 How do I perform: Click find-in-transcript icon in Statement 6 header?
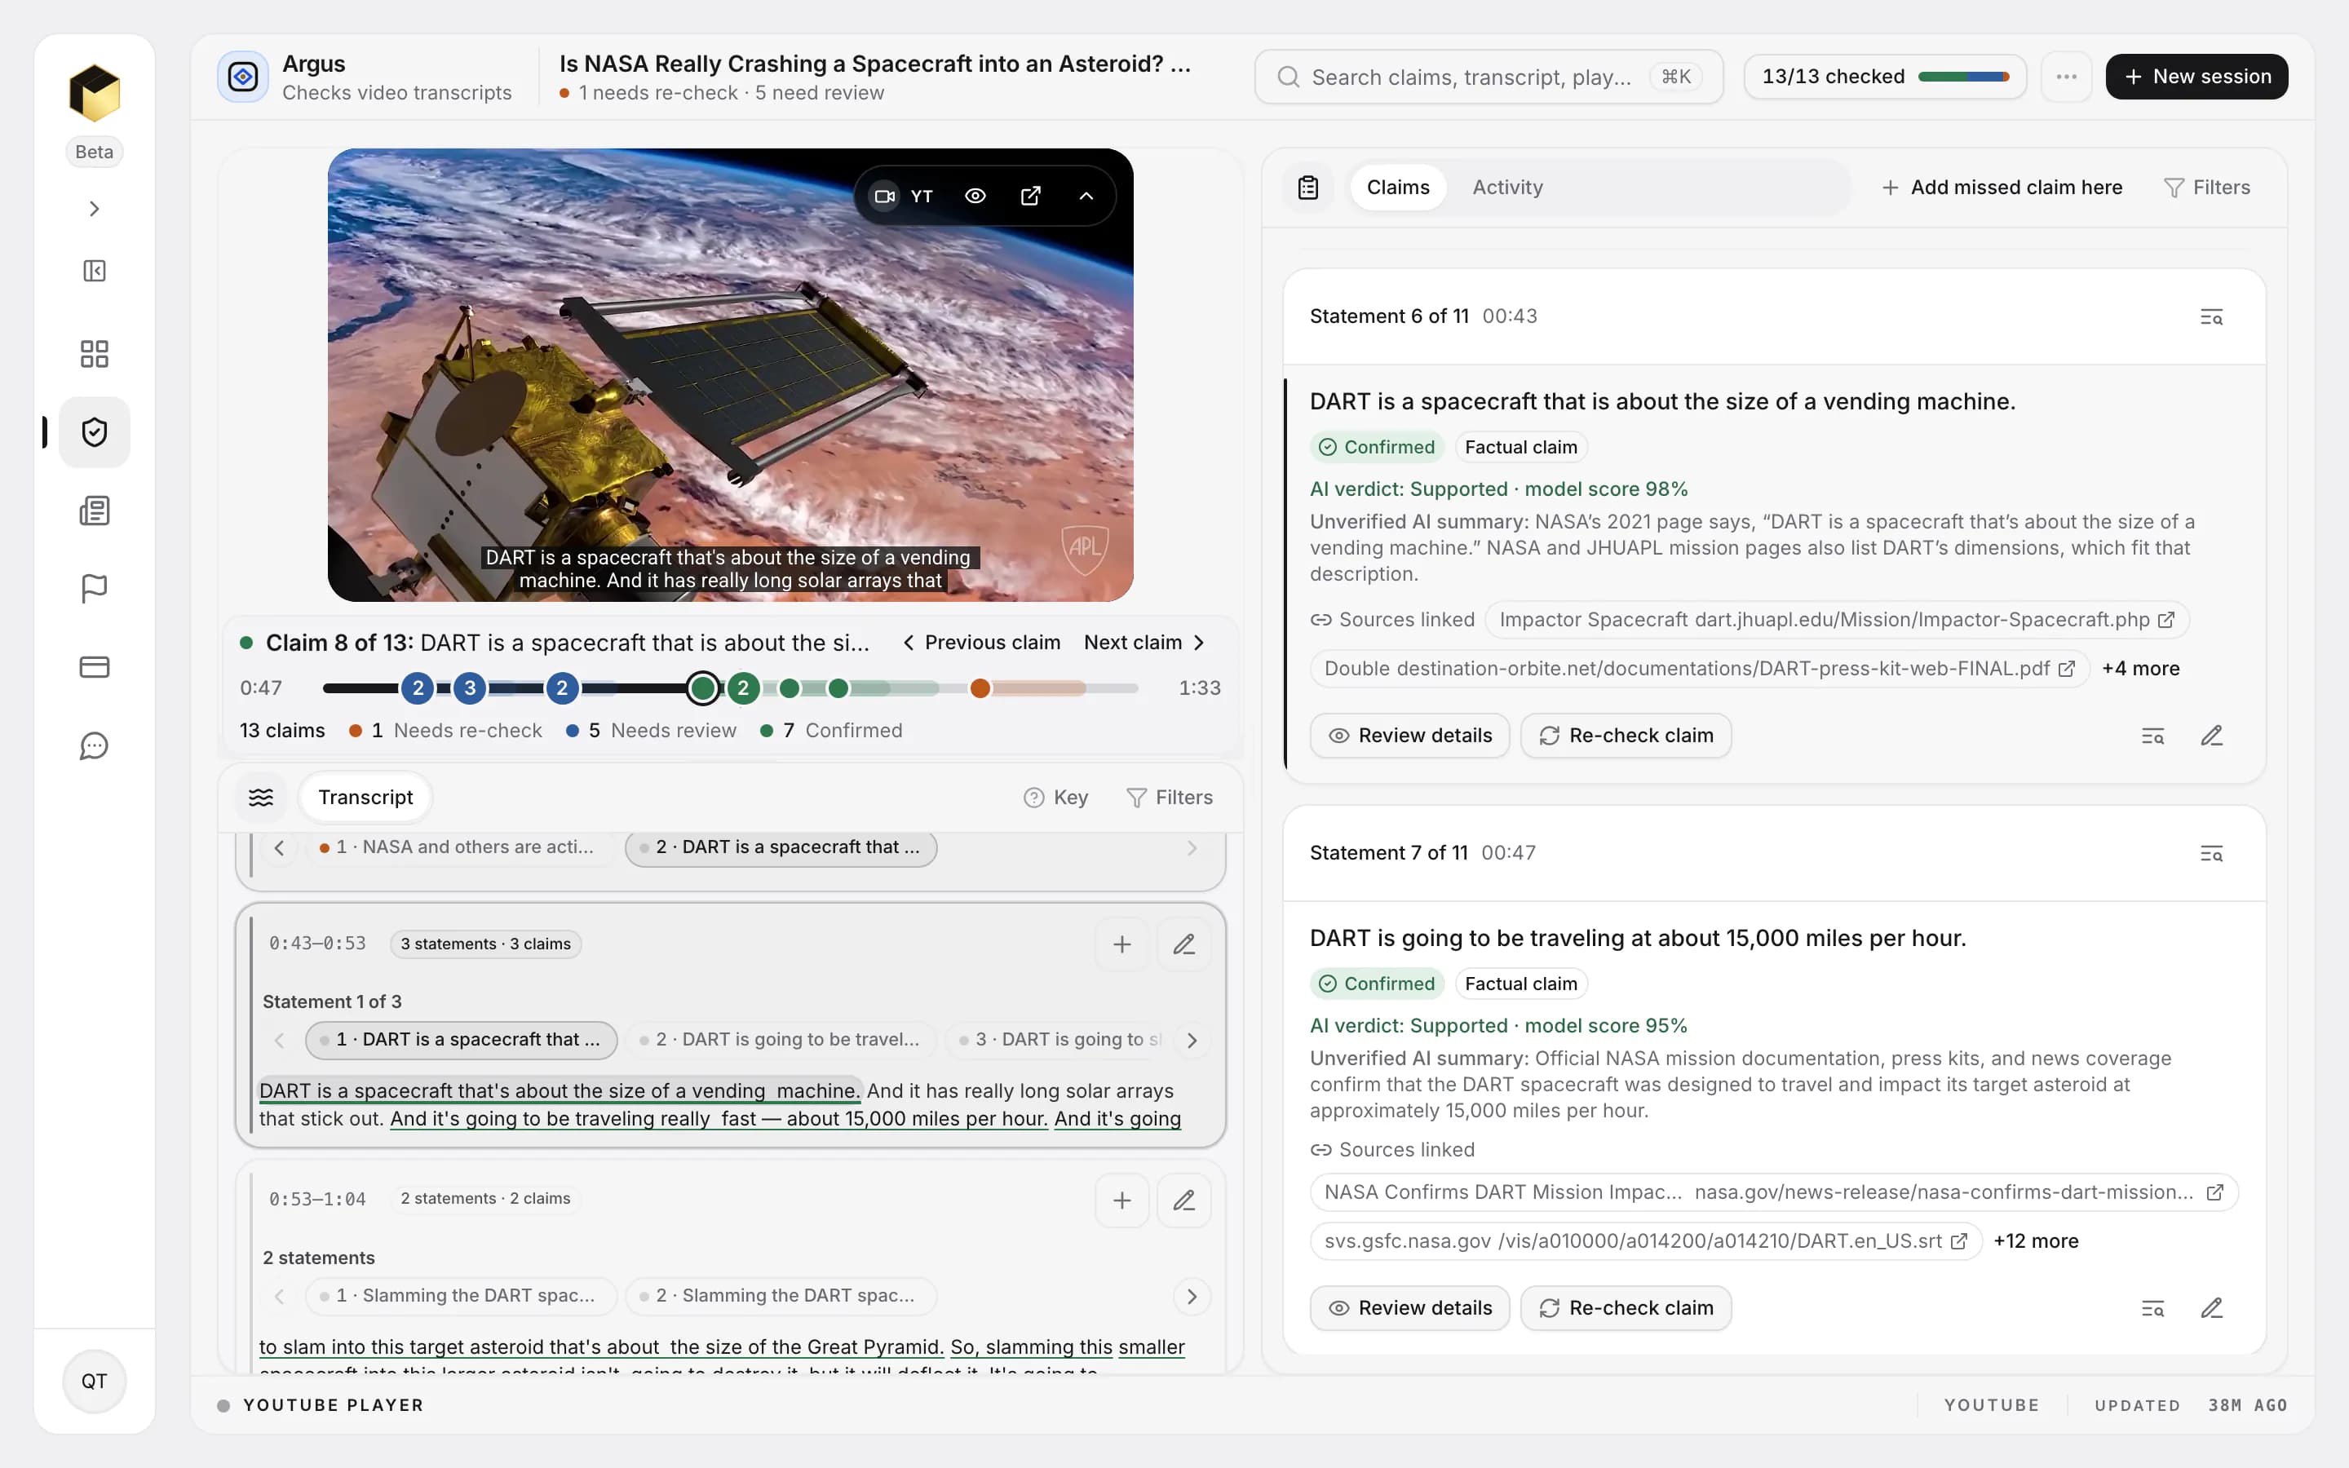(x=2211, y=316)
